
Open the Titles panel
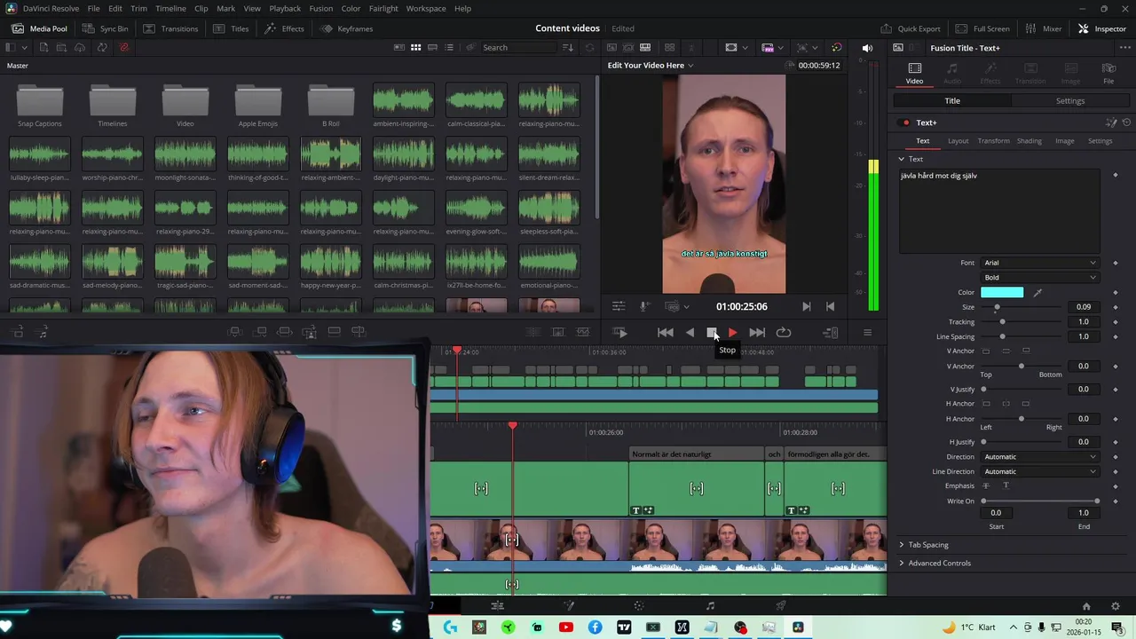click(231, 28)
